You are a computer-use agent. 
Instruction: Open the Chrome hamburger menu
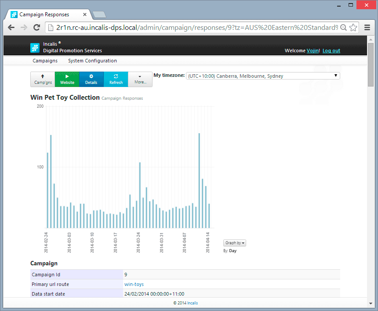click(x=367, y=27)
